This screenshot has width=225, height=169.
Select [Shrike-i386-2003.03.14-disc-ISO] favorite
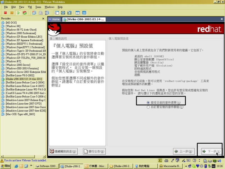tap(24, 79)
